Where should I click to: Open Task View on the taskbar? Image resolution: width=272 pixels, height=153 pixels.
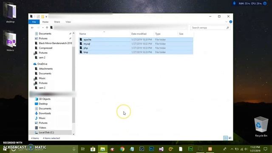[83, 149]
